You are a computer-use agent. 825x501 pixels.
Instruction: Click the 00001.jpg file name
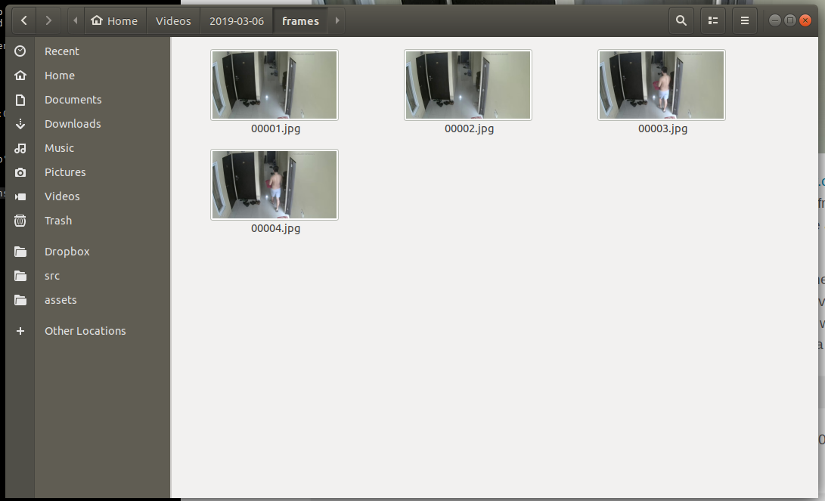click(x=276, y=128)
